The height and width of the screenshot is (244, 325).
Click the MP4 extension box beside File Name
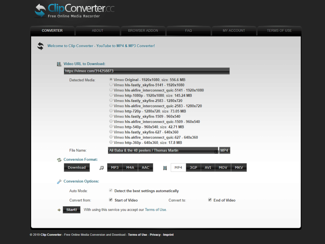coord(224,150)
